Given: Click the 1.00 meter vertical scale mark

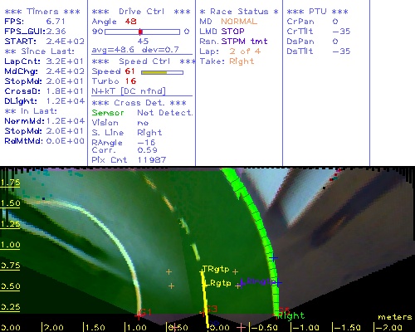Looking at the screenshot, I should tap(10, 245).
